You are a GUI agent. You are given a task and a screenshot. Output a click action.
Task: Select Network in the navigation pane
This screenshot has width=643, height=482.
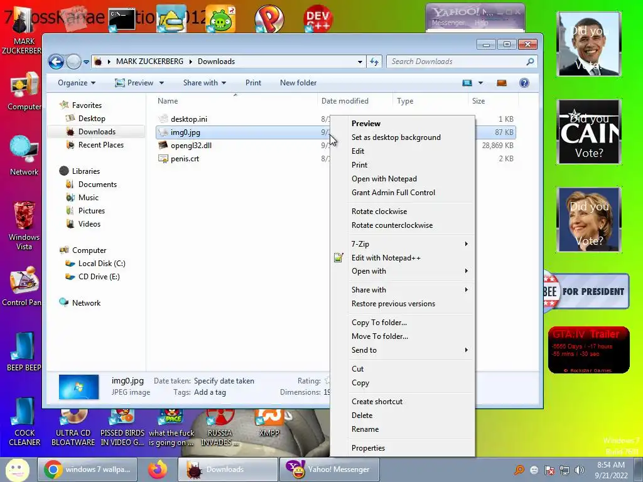pos(86,303)
